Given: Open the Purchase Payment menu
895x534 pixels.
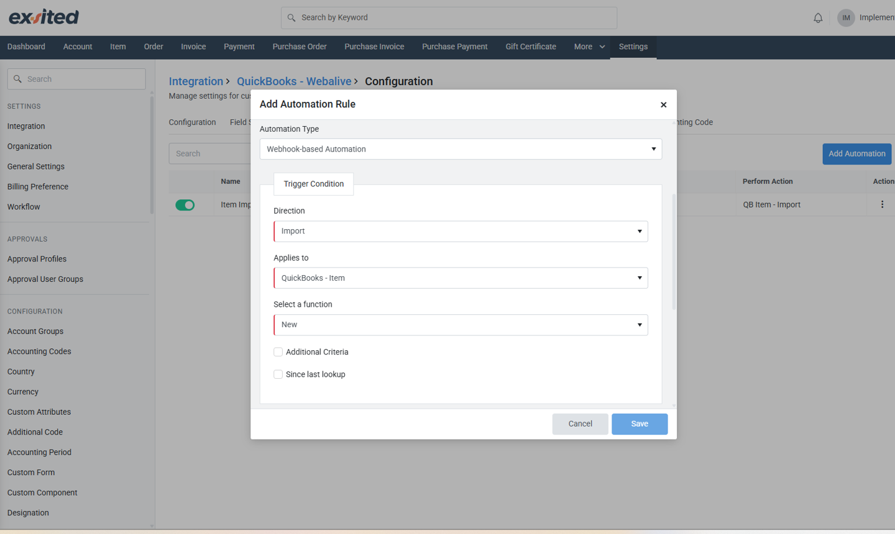Looking at the screenshot, I should 455,47.
